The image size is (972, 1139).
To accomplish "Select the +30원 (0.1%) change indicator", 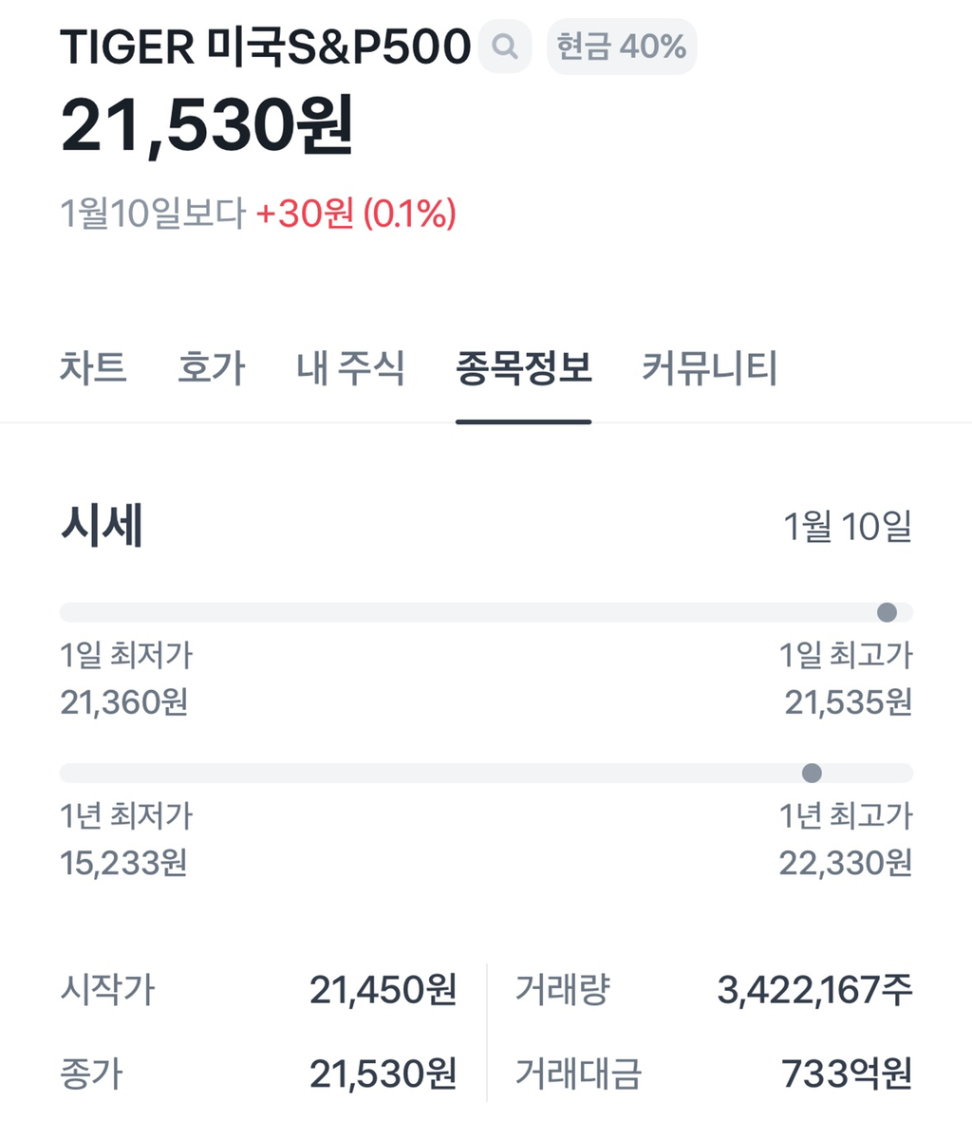I will coord(359,215).
